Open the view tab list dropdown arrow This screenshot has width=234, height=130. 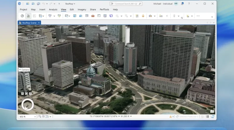click(x=214, y=23)
